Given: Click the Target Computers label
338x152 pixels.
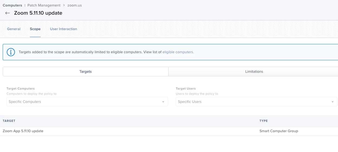Looking at the screenshot, I should [21, 88].
